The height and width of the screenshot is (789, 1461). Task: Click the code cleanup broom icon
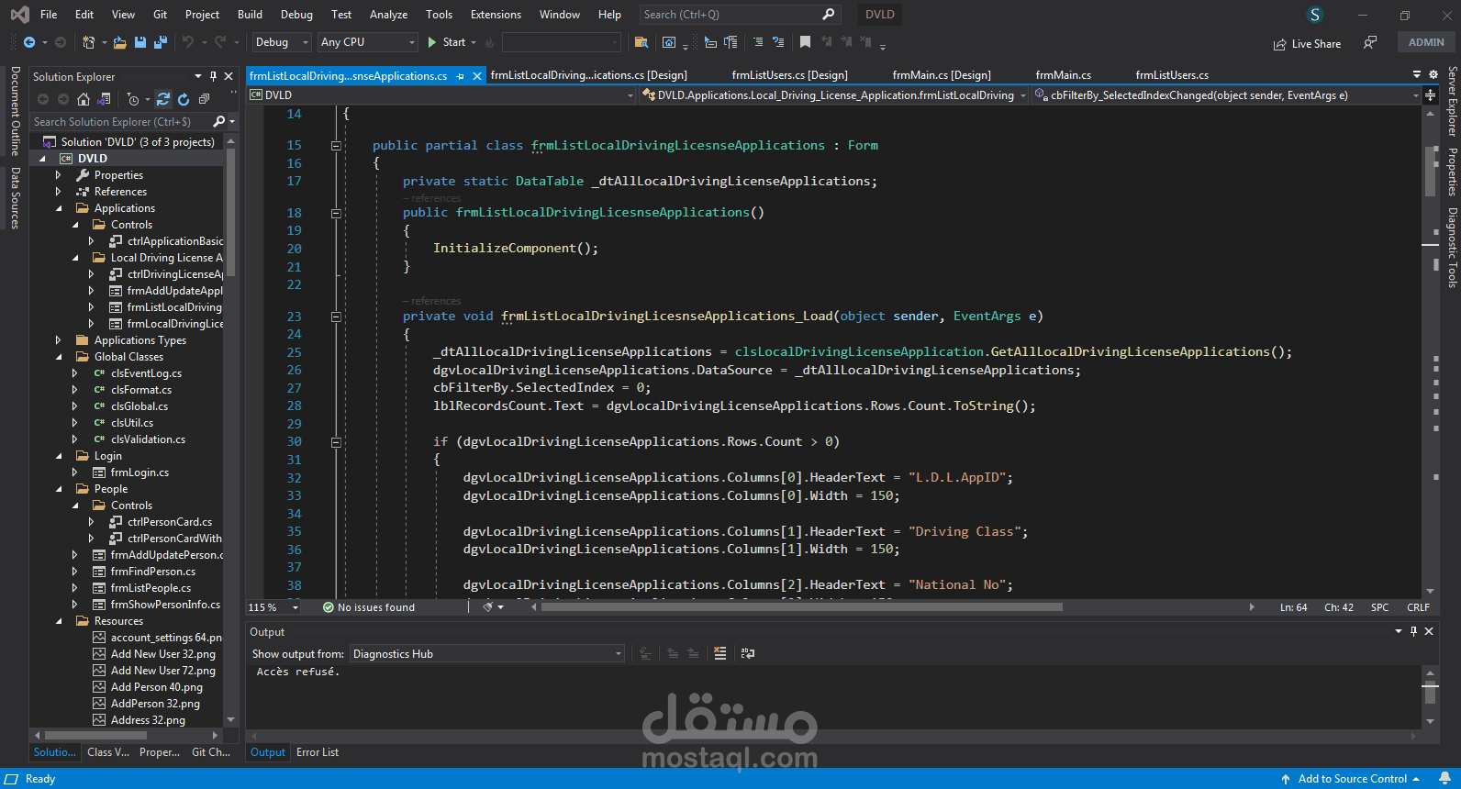[488, 606]
